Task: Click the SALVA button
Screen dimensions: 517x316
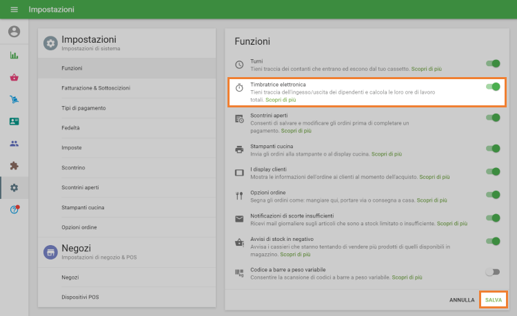Action: pyautogui.click(x=493, y=300)
